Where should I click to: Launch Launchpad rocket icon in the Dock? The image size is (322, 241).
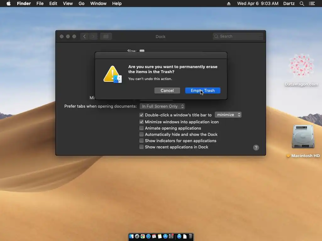pyautogui.click(x=137, y=236)
